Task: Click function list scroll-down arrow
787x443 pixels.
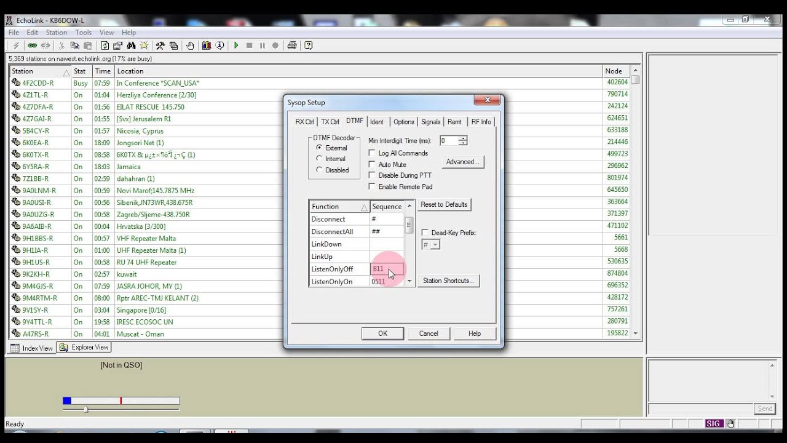Action: point(410,281)
